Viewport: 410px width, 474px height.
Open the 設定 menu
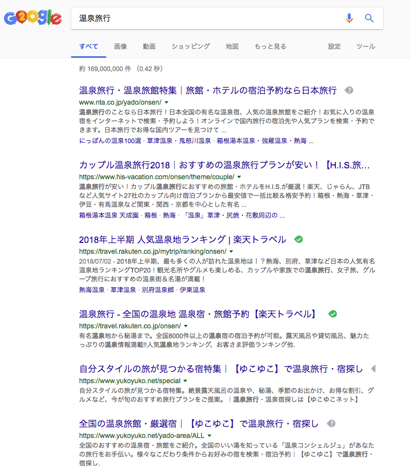334,46
